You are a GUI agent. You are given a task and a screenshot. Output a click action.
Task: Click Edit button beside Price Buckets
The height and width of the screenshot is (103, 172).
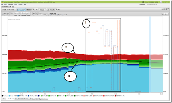pyautogui.click(x=37, y=99)
